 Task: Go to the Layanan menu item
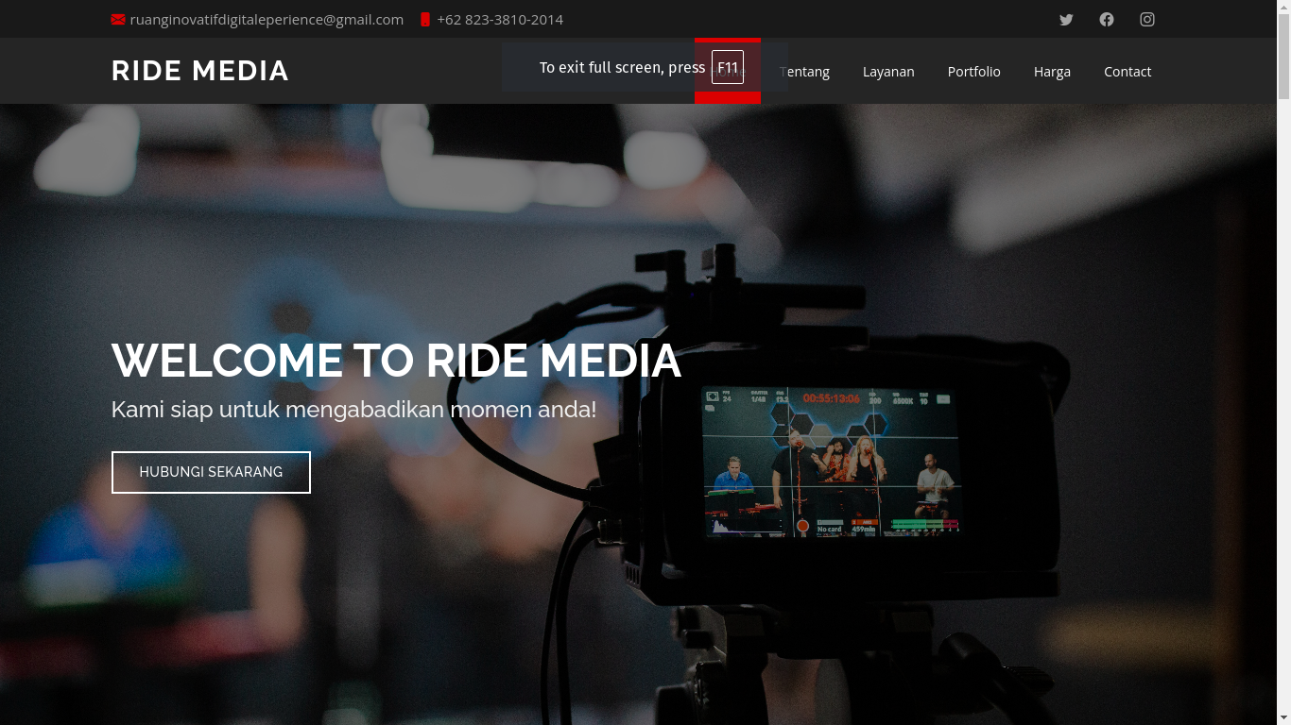pos(888,72)
